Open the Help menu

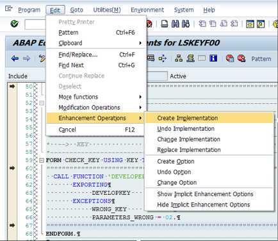209,10
